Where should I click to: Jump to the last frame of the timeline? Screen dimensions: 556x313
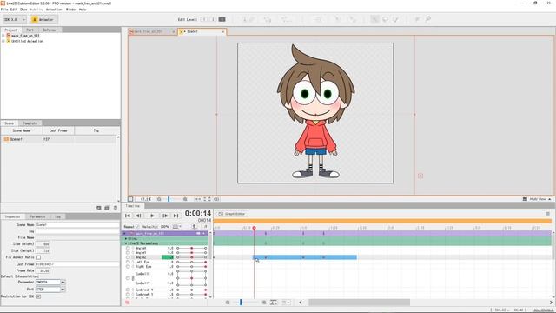175,216
